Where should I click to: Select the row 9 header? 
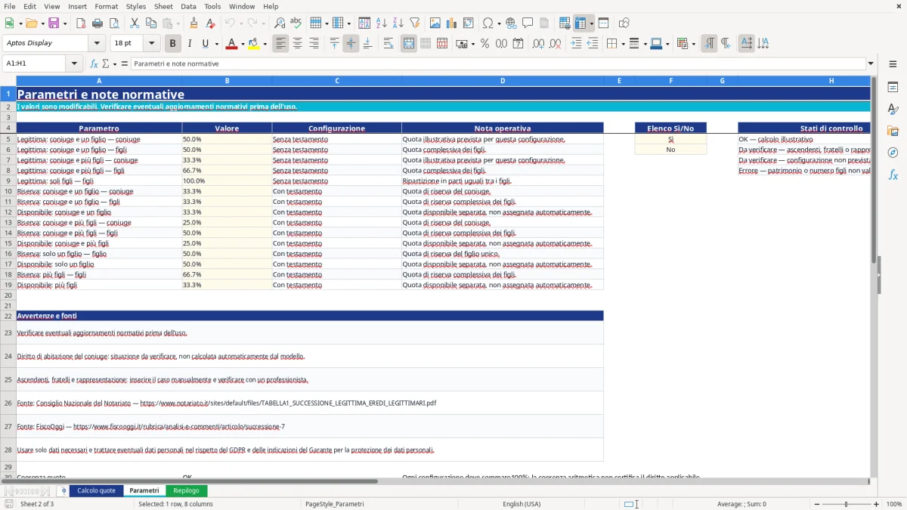[8, 181]
